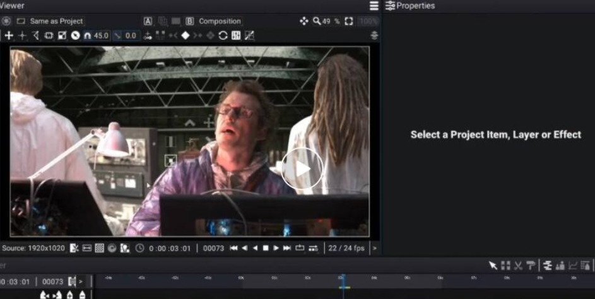Open playback options icon
Screen dimensions: 595x299
pos(313,248)
